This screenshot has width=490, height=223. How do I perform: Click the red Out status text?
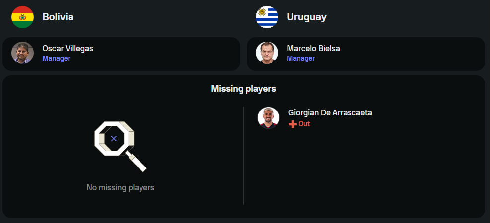click(304, 124)
